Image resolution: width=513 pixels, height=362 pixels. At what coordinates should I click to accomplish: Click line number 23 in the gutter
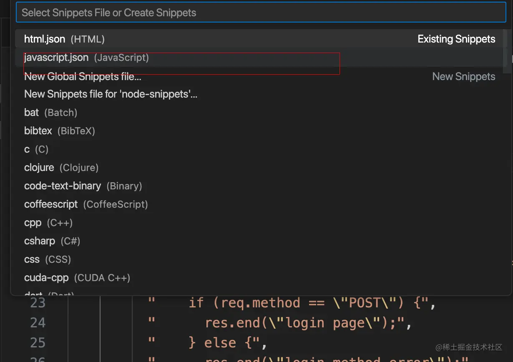click(x=38, y=303)
